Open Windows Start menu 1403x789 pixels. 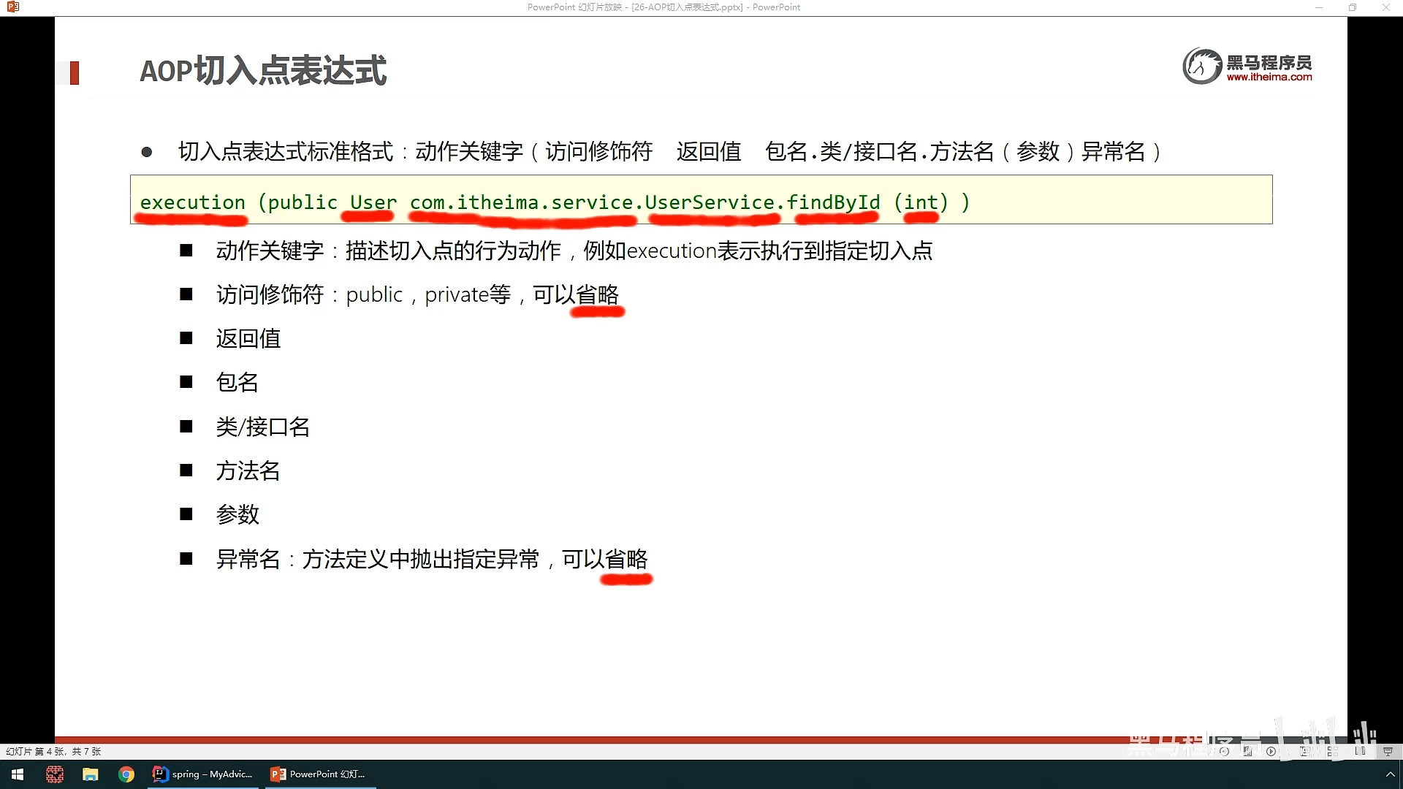18,774
